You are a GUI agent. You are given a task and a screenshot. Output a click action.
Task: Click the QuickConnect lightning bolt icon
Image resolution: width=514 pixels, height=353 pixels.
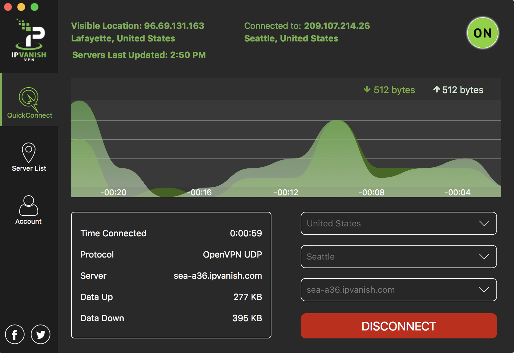[x=29, y=99]
